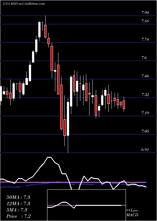The image size is (157, 221).
Task: Click the 6.91 price axis label
Action: coord(145,150)
